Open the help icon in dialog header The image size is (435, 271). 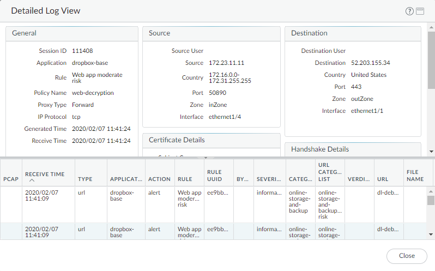click(410, 11)
